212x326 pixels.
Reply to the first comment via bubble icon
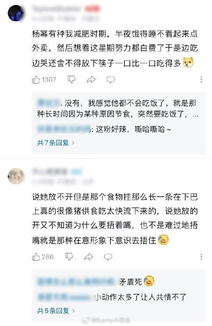coord(110,80)
